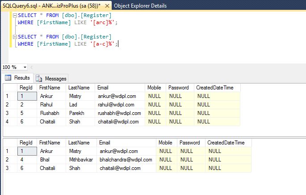
Task: Click the Results tab grid icon
Action: point(8,78)
